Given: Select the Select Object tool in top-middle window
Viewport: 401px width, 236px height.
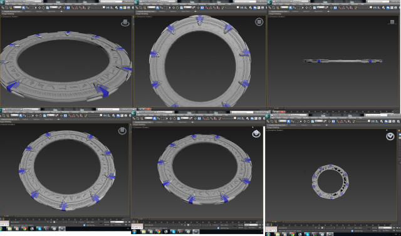Looking at the screenshot, I should pos(157,8).
